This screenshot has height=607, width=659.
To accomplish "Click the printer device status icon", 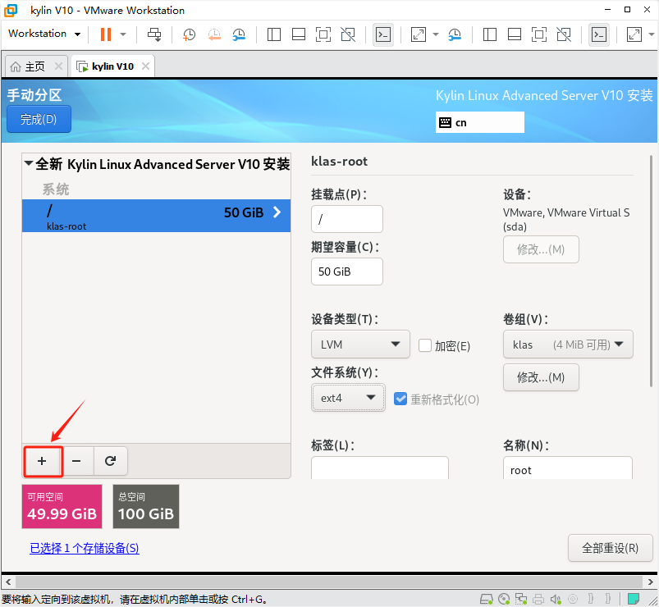I will [538, 599].
